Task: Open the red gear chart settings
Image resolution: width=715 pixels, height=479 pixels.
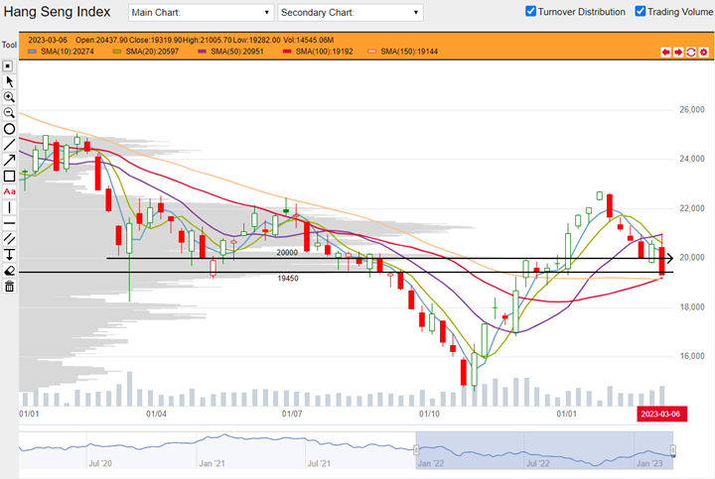Action: point(704,52)
